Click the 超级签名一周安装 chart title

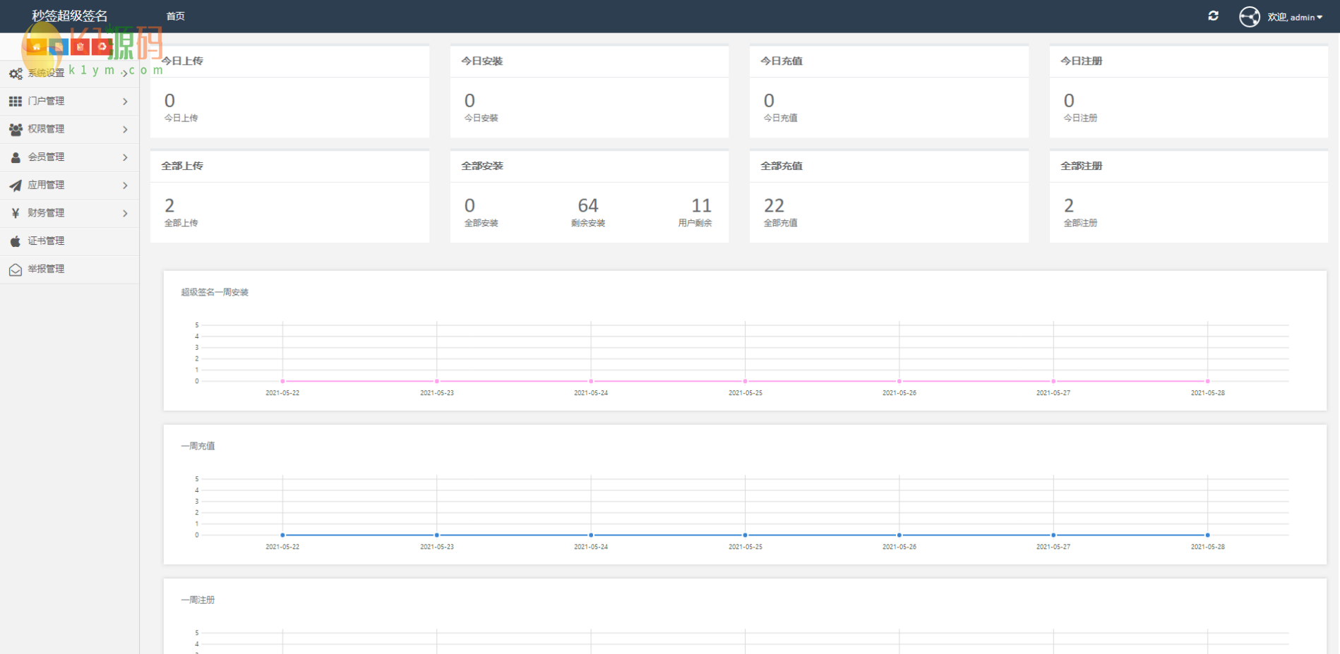click(215, 292)
